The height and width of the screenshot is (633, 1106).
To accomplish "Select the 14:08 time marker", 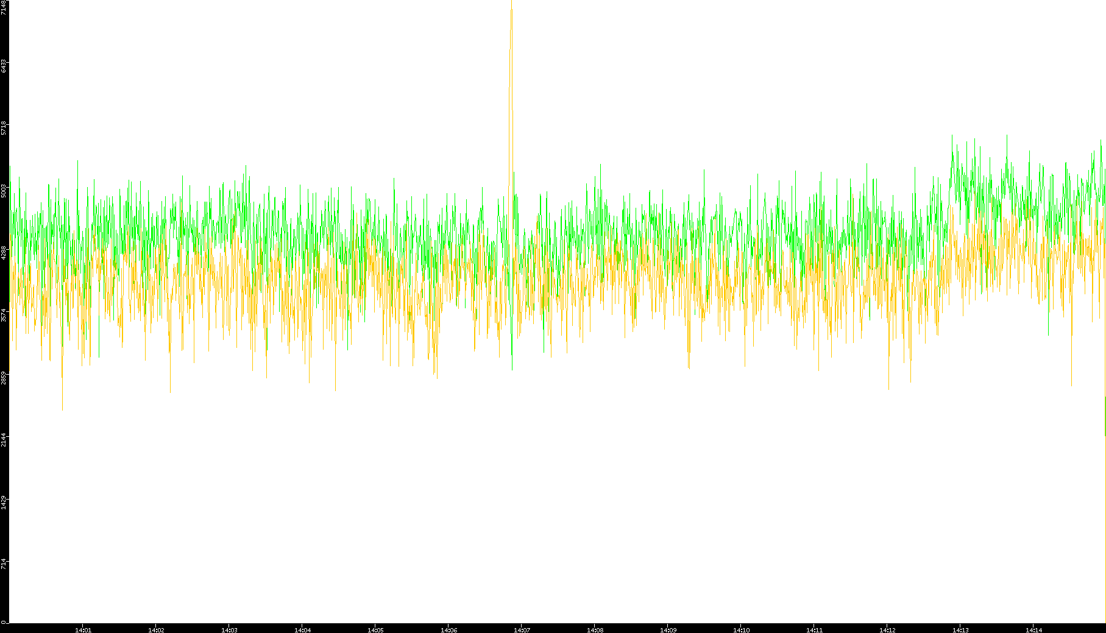I will point(595,629).
